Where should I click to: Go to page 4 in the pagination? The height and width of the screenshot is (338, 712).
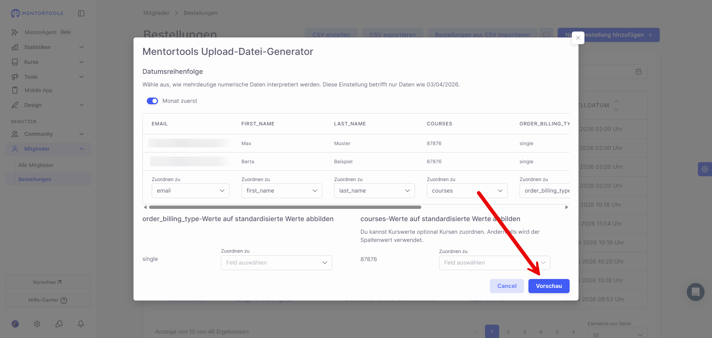click(x=541, y=332)
